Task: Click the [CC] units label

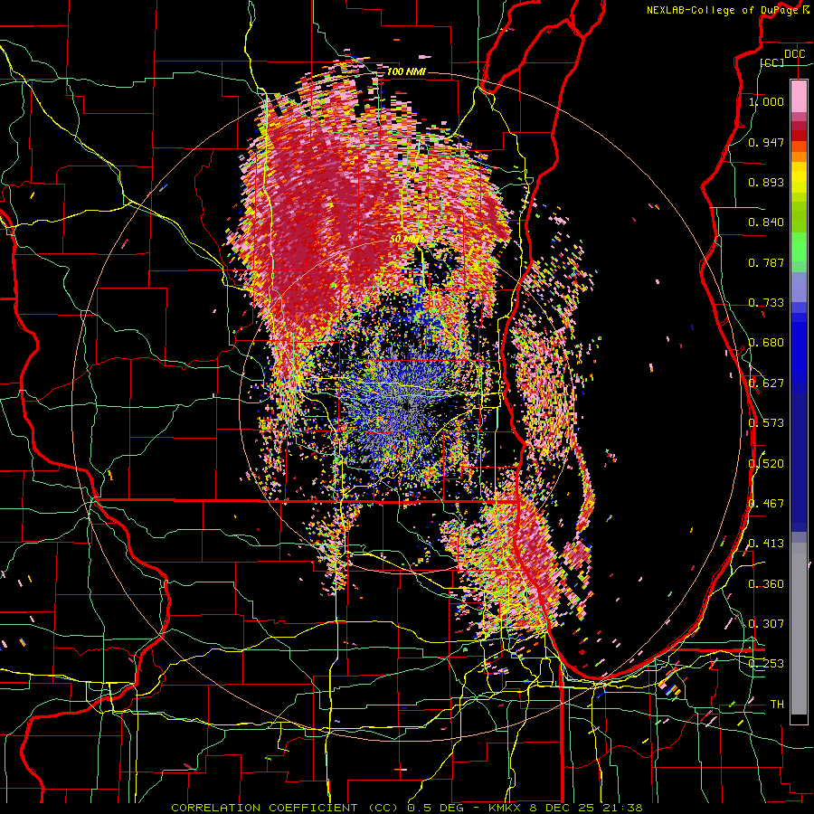Action: click(772, 62)
